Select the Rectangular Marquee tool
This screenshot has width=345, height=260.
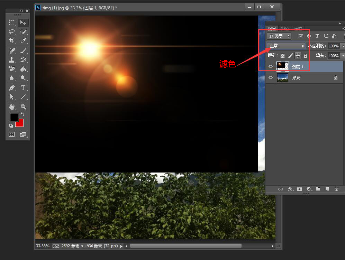pos(12,22)
